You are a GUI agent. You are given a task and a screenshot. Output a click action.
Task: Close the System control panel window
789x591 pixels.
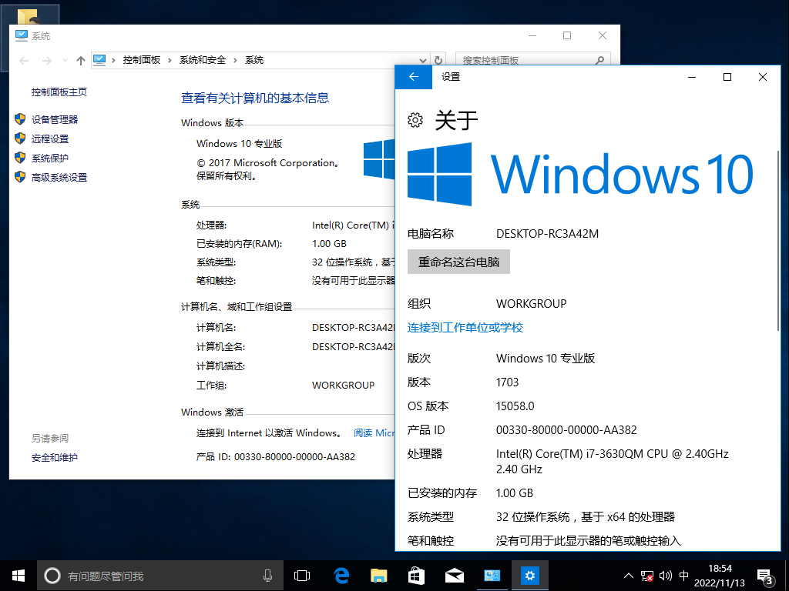coord(603,35)
